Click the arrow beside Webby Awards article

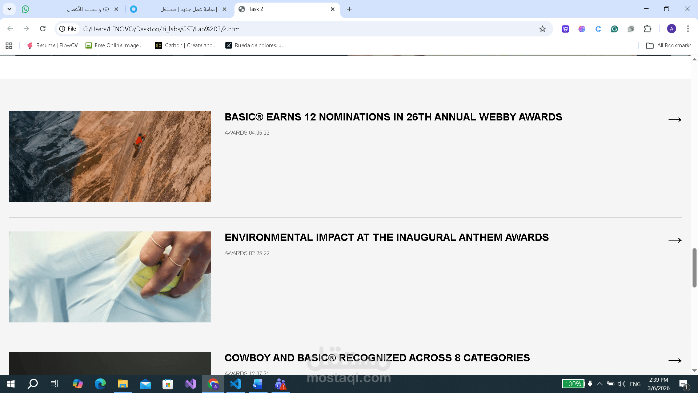675,120
